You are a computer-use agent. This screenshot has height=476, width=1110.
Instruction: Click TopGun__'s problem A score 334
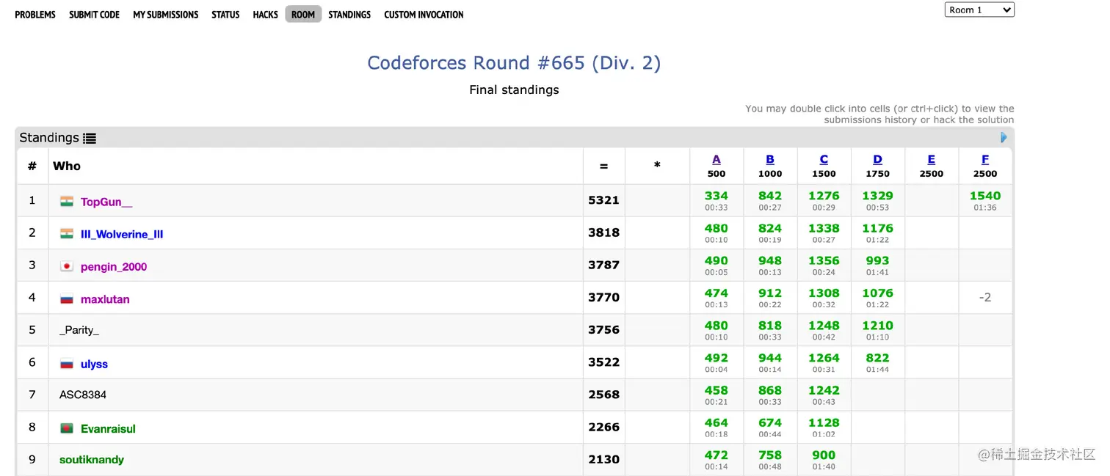(717, 196)
